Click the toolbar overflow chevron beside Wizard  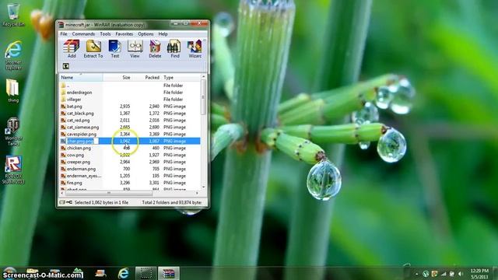[x=204, y=41]
